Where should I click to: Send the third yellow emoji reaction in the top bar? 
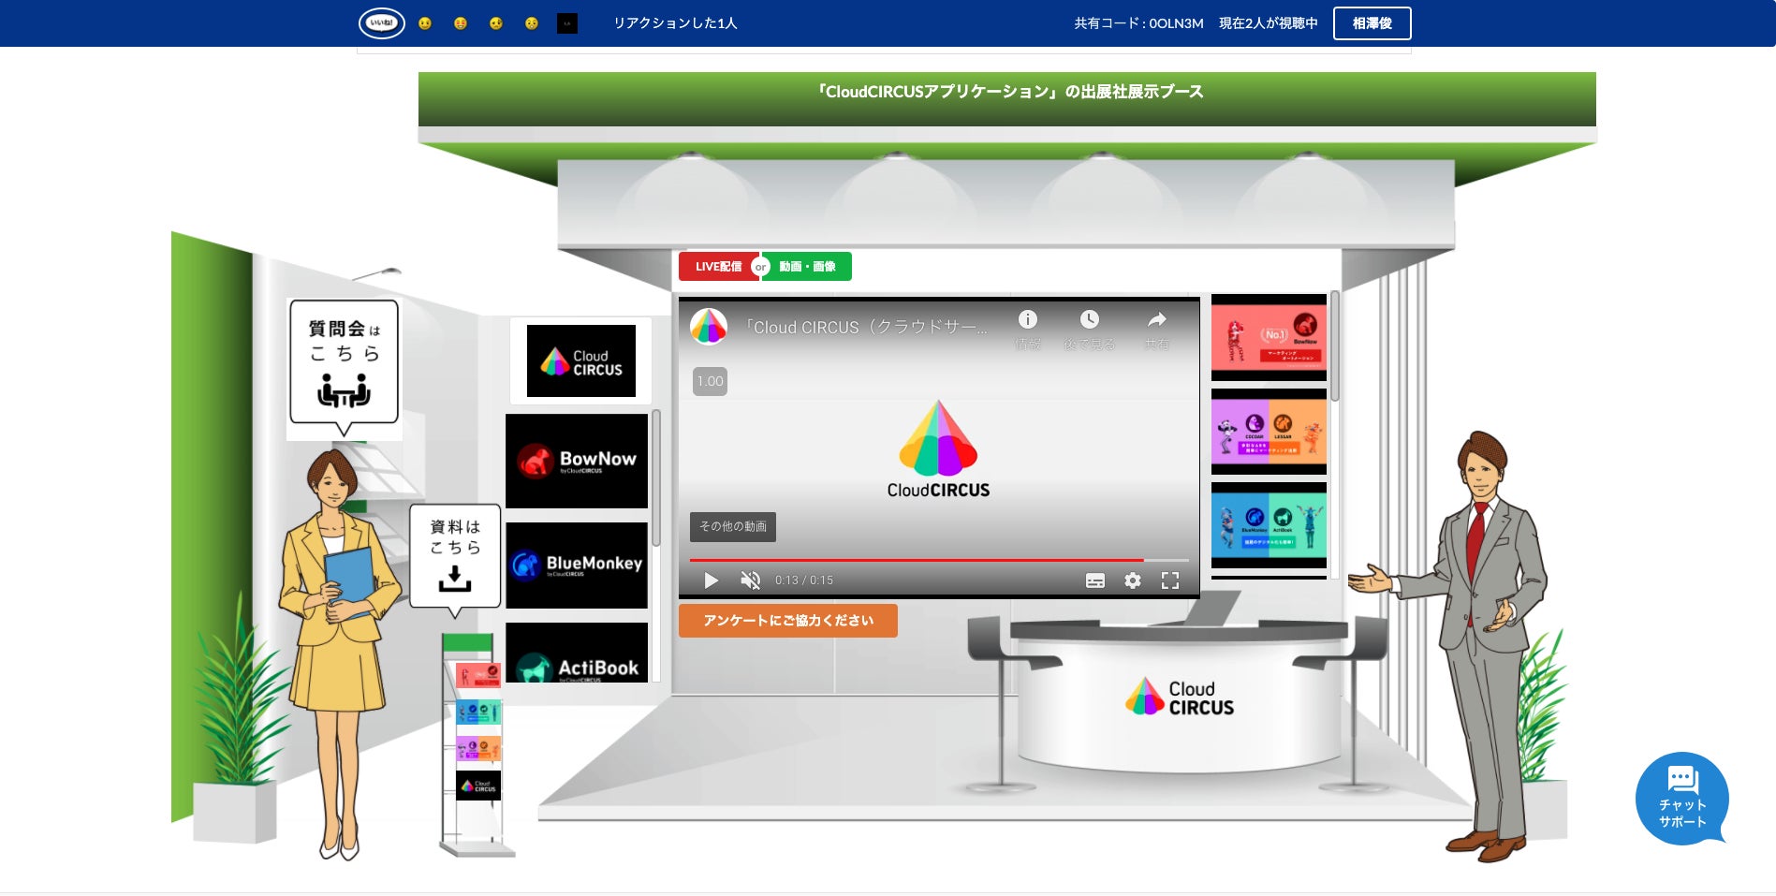point(496,23)
